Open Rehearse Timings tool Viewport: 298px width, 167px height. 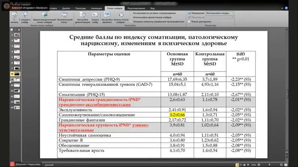107,18
